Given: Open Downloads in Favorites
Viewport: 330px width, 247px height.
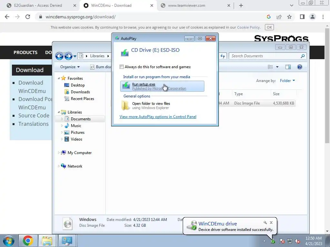Looking at the screenshot, I should (x=80, y=92).
